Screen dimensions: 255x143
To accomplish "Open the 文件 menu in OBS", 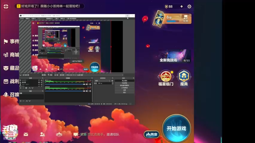I will coord(22,19).
